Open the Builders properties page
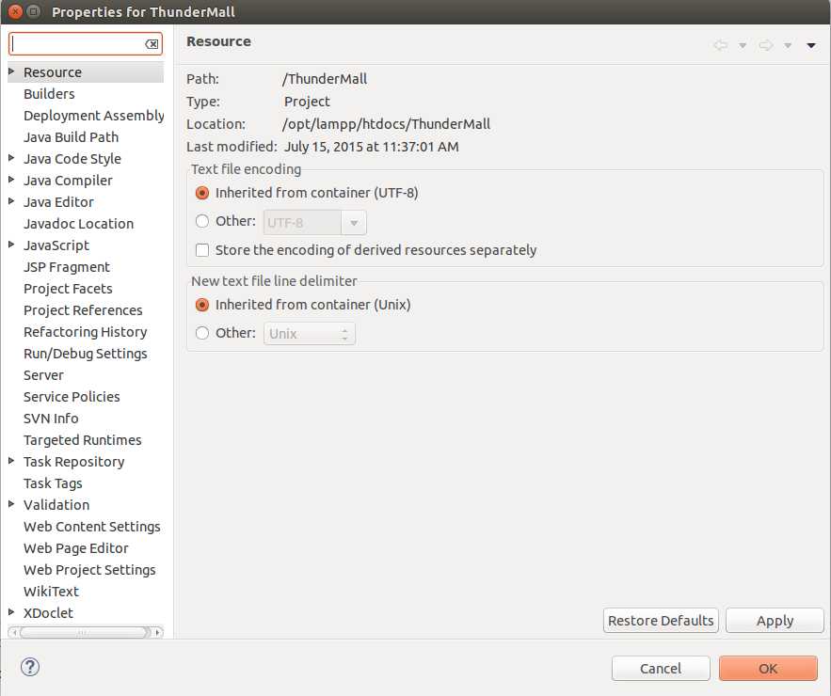The image size is (831, 696). [x=49, y=94]
